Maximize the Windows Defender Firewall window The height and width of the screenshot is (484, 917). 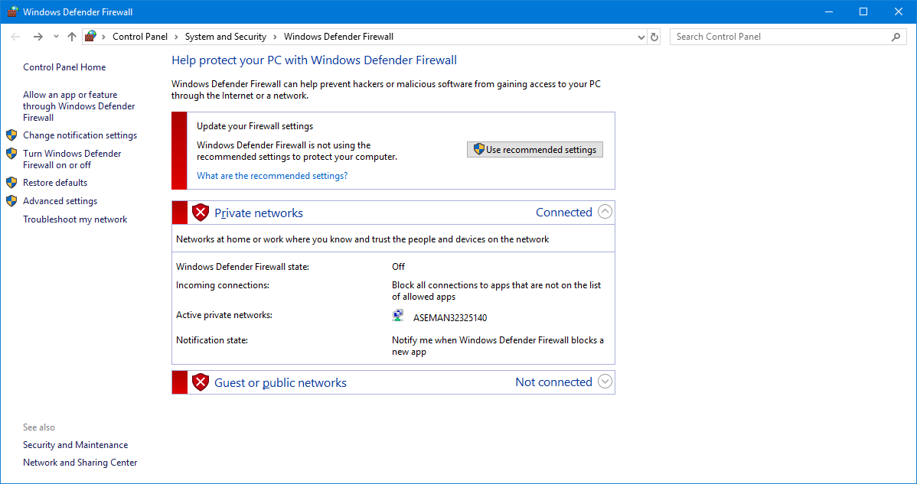[863, 11]
